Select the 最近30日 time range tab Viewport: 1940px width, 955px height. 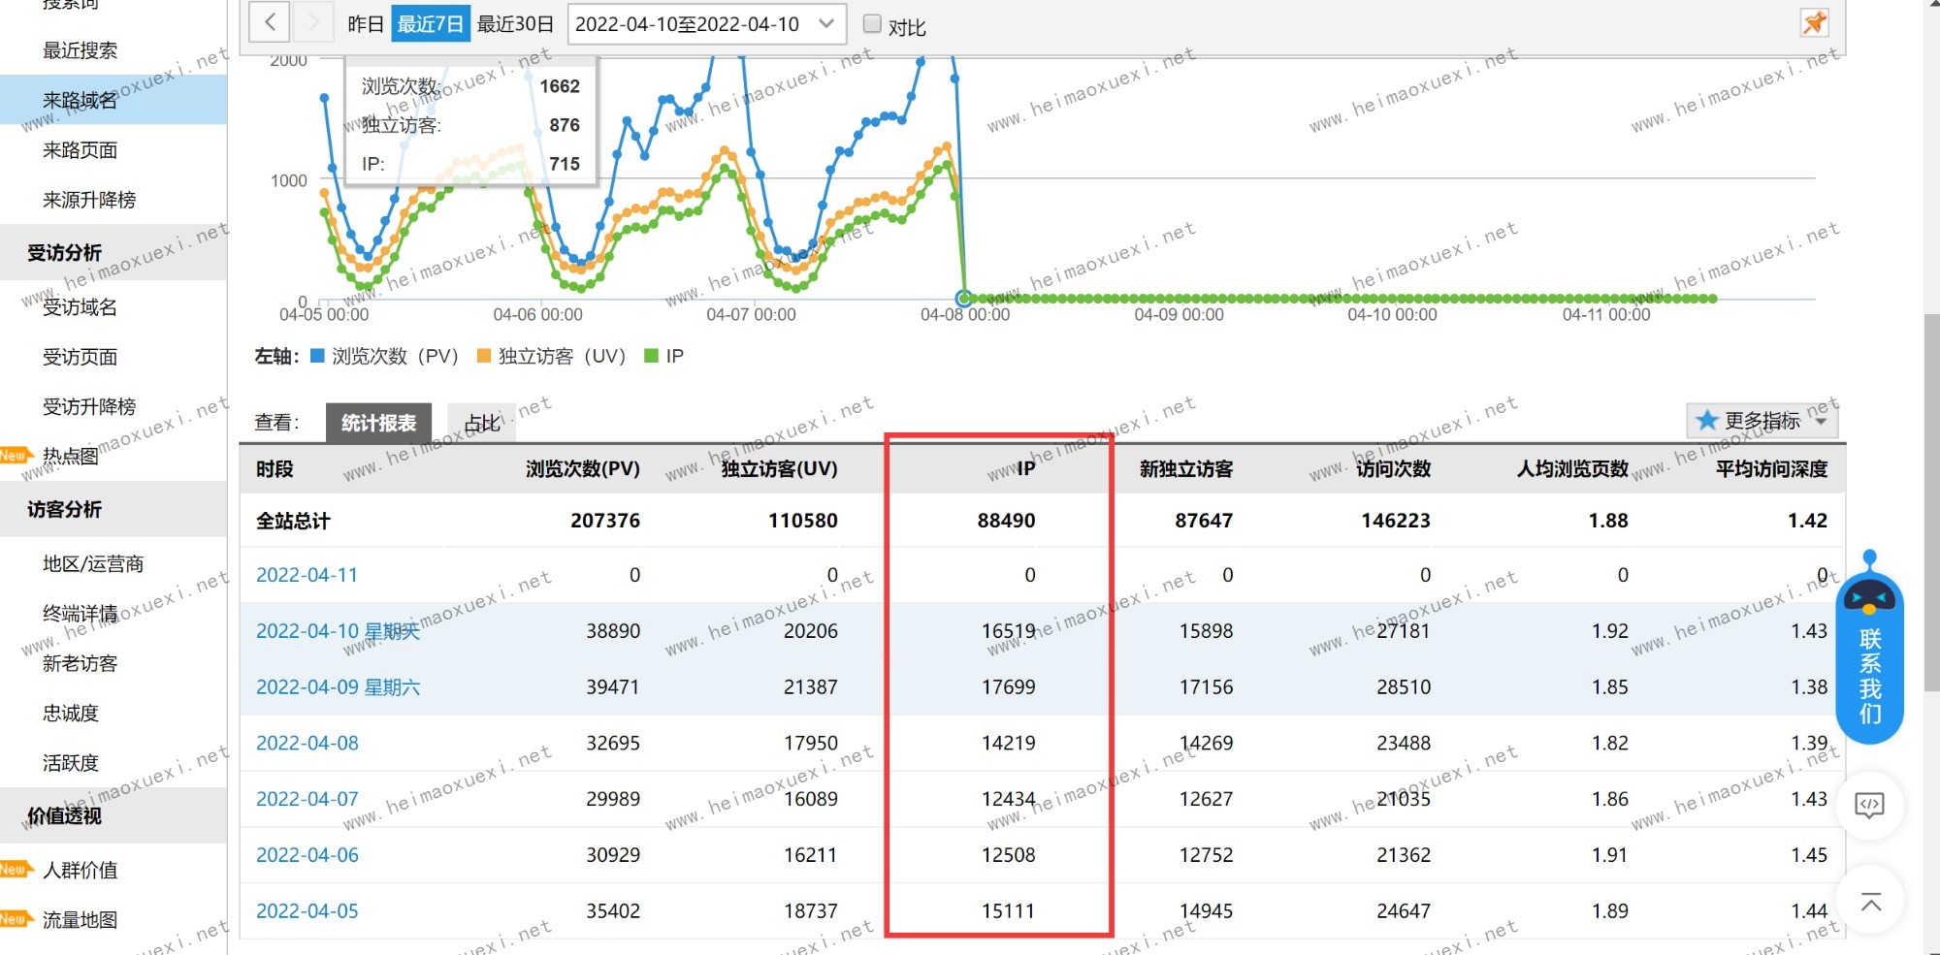(515, 24)
